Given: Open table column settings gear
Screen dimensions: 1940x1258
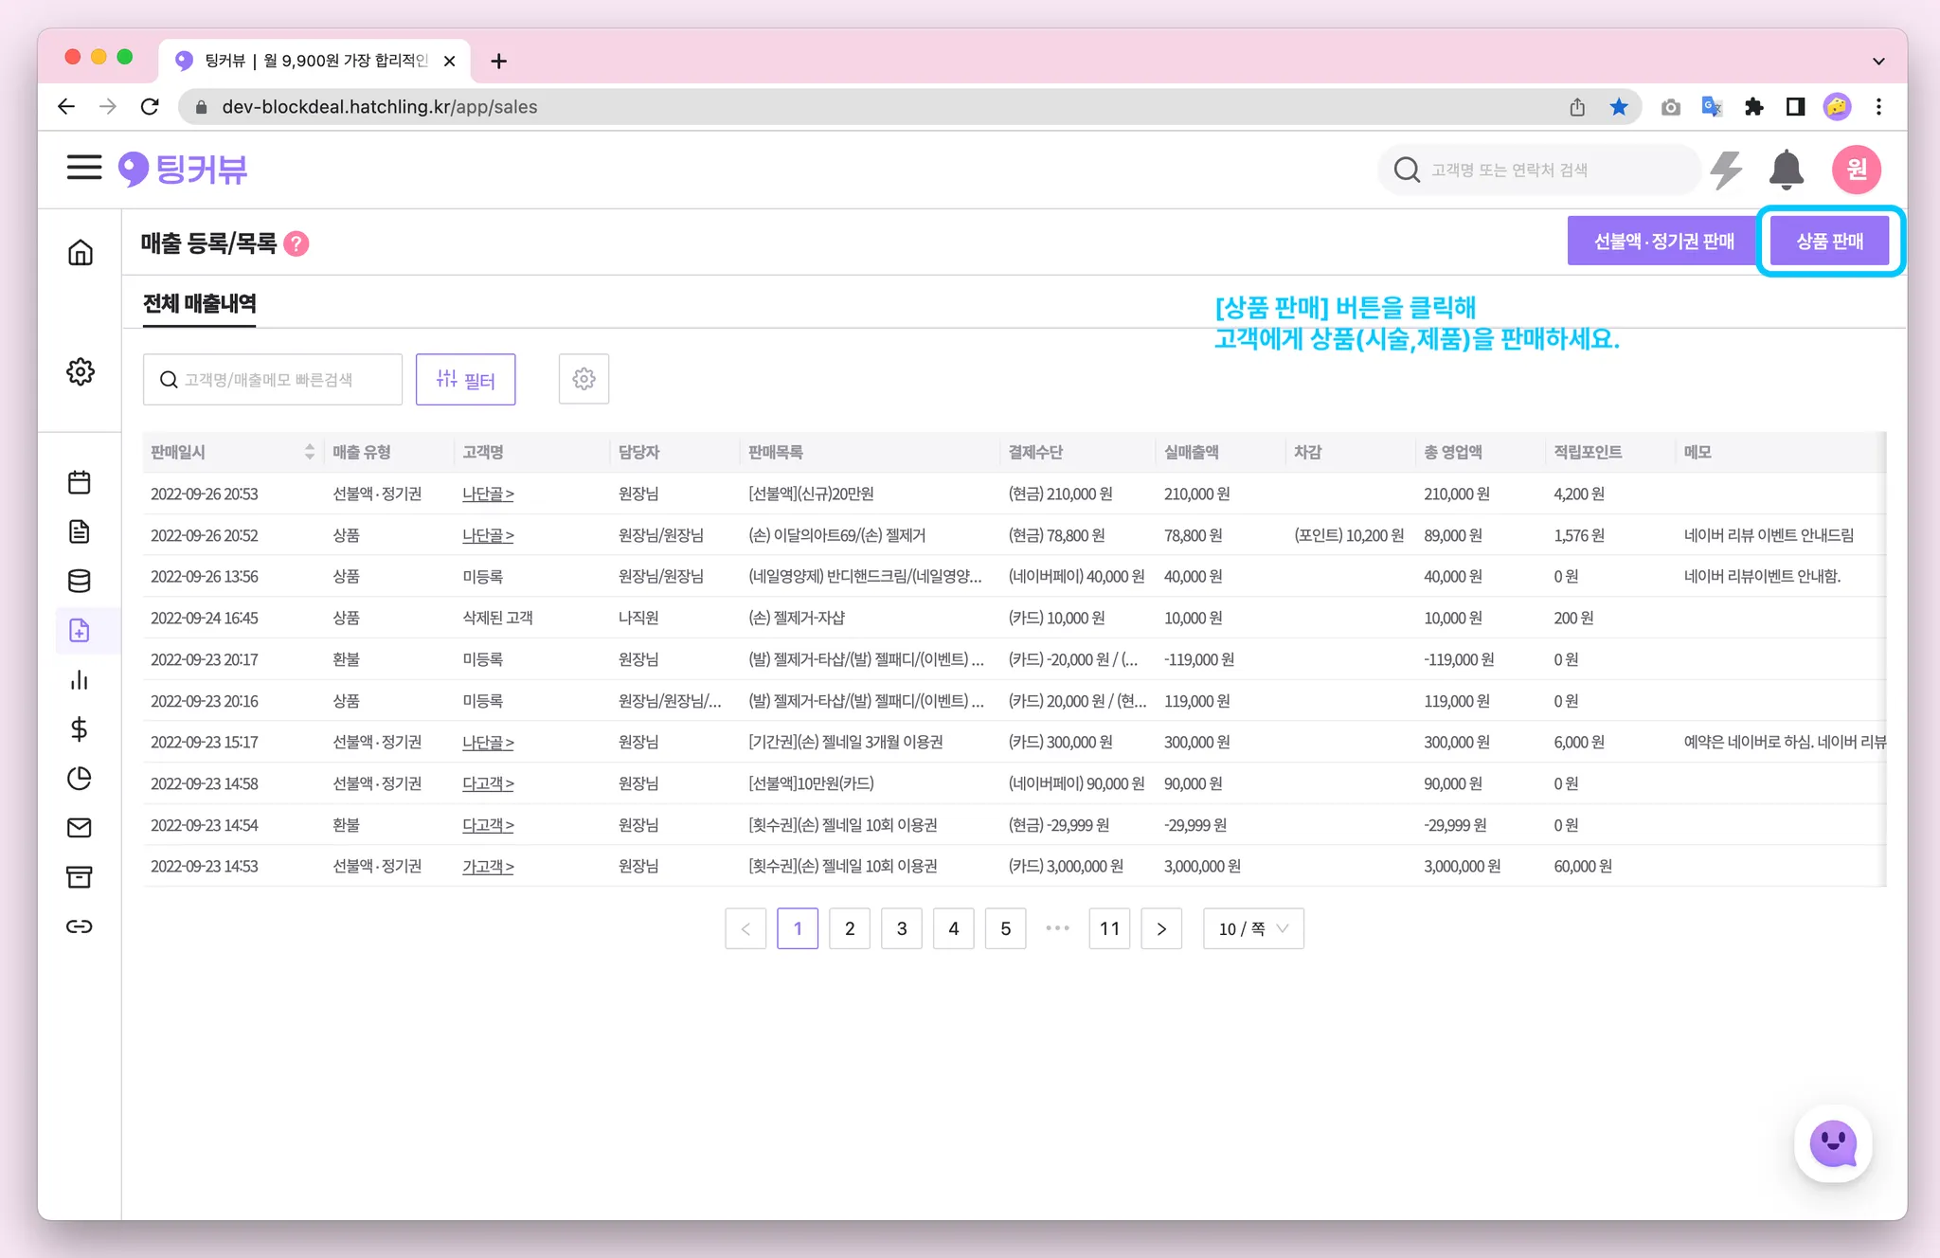Looking at the screenshot, I should coord(584,379).
